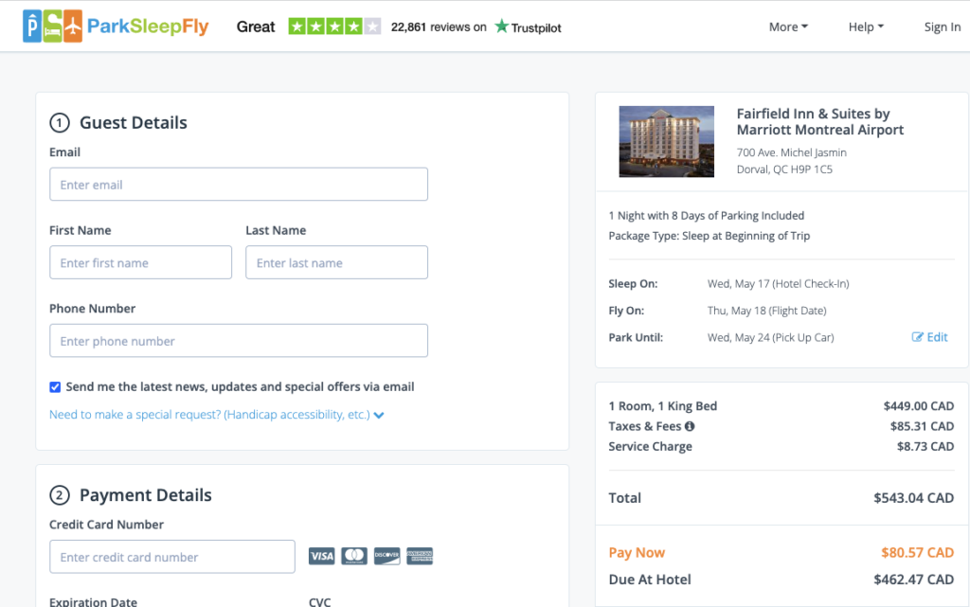The height and width of the screenshot is (607, 970).
Task: Click the Discover card icon
Action: point(386,556)
